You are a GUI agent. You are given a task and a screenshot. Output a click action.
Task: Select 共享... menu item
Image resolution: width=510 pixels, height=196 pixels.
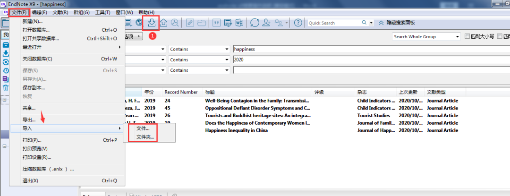click(67, 108)
